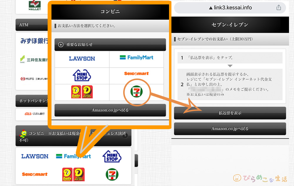Choose the MUFG bank logo
Viewport: 294px width, 186px height.
coord(34,79)
